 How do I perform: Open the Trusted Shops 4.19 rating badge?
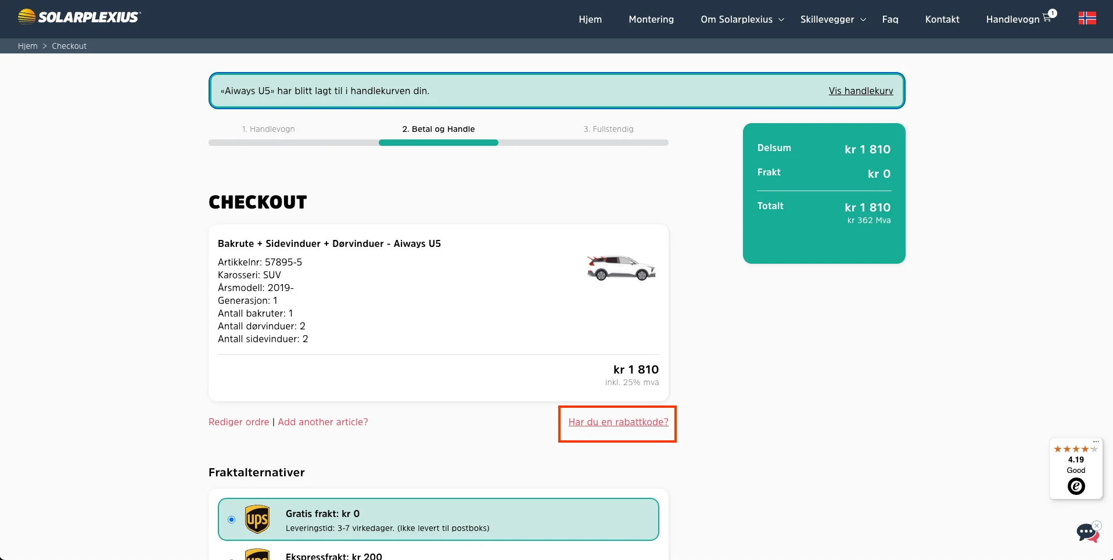(1076, 469)
